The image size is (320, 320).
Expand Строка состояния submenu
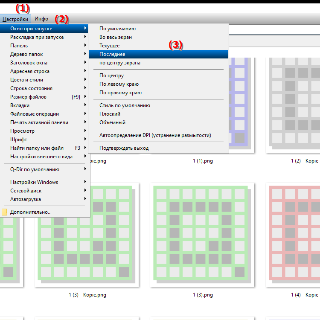click(x=44, y=88)
